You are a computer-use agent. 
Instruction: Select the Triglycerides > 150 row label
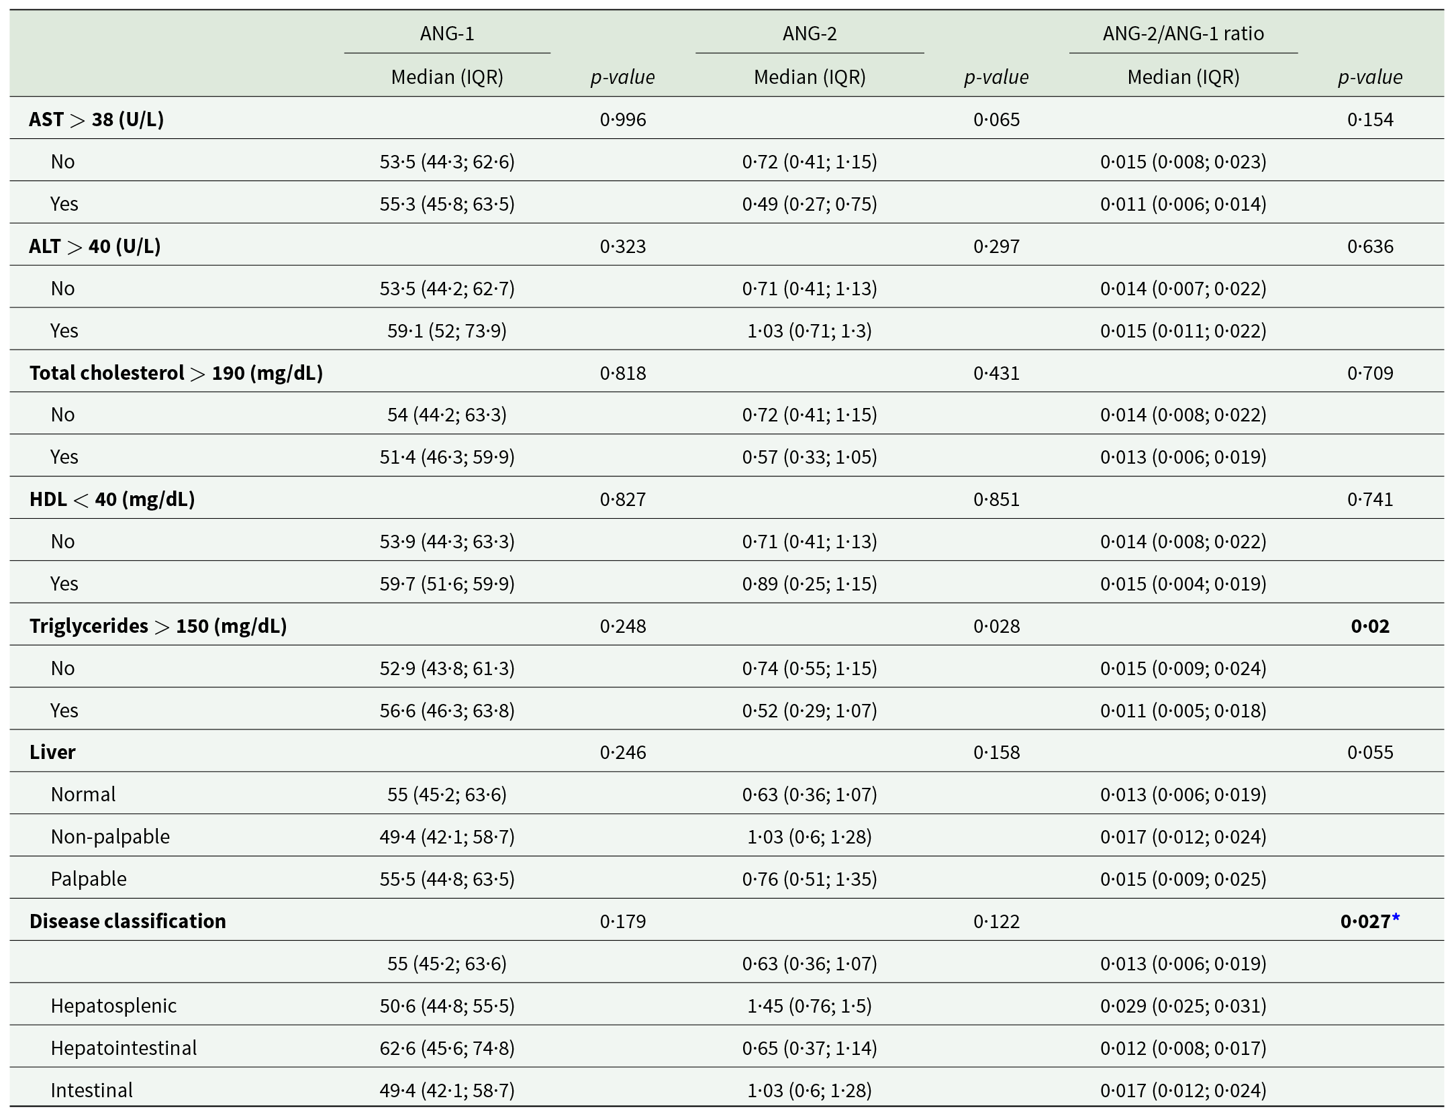(x=158, y=626)
